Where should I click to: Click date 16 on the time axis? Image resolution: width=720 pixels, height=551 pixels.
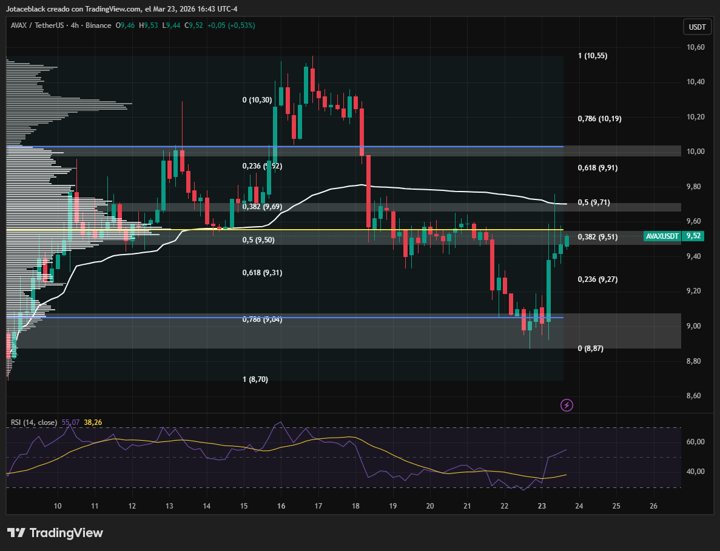[281, 506]
